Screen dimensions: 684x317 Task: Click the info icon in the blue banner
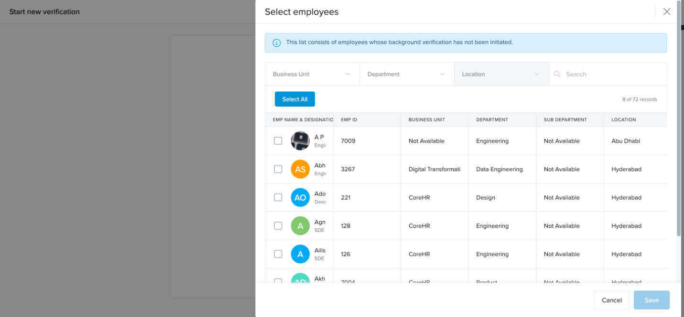(x=276, y=43)
